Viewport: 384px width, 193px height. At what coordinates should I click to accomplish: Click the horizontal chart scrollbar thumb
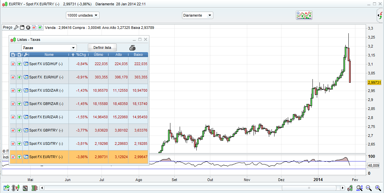point(309,188)
